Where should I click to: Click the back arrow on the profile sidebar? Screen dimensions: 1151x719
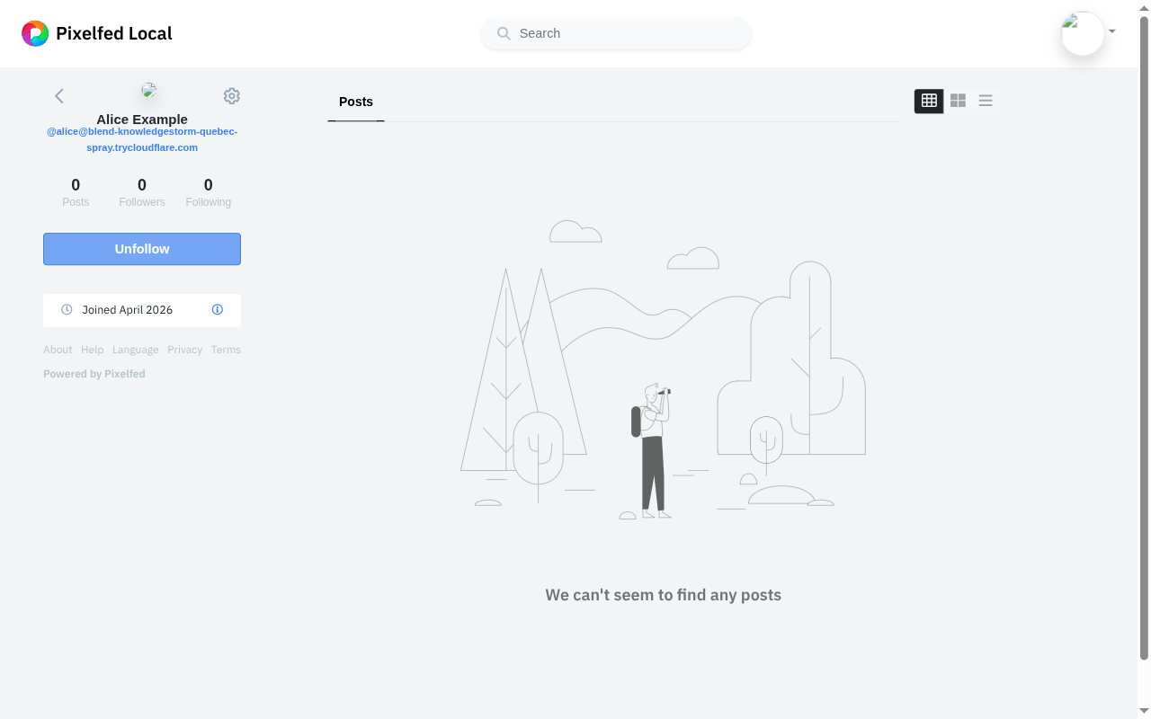(x=59, y=96)
